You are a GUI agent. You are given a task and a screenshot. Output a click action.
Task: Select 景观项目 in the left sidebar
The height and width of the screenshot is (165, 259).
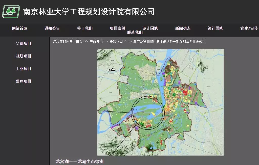pos(24,43)
